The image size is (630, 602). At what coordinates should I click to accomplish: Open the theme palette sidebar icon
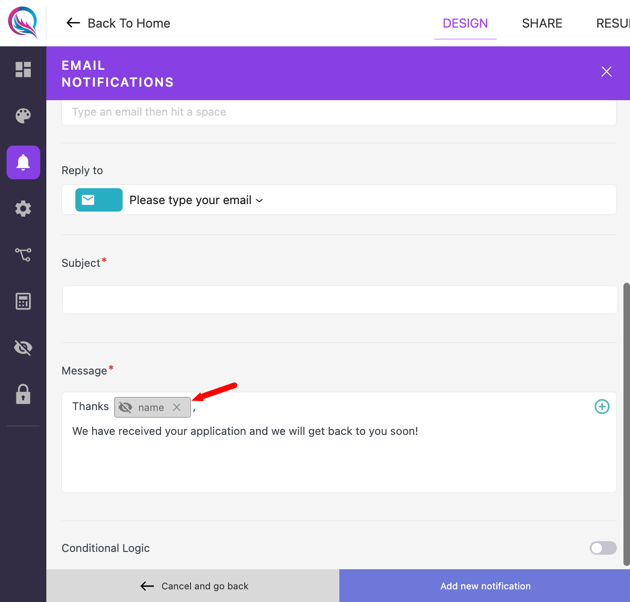coord(23,116)
